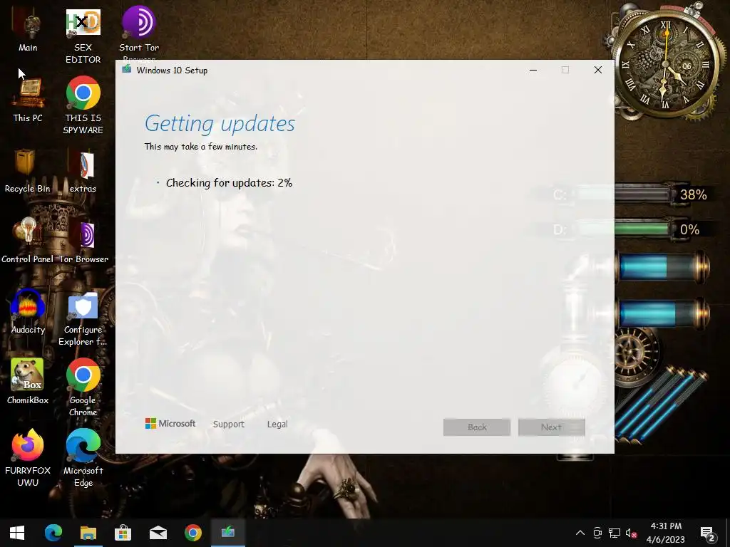Launch Microsoft Edge desktop shortcut
The image size is (730, 547).
83,458
